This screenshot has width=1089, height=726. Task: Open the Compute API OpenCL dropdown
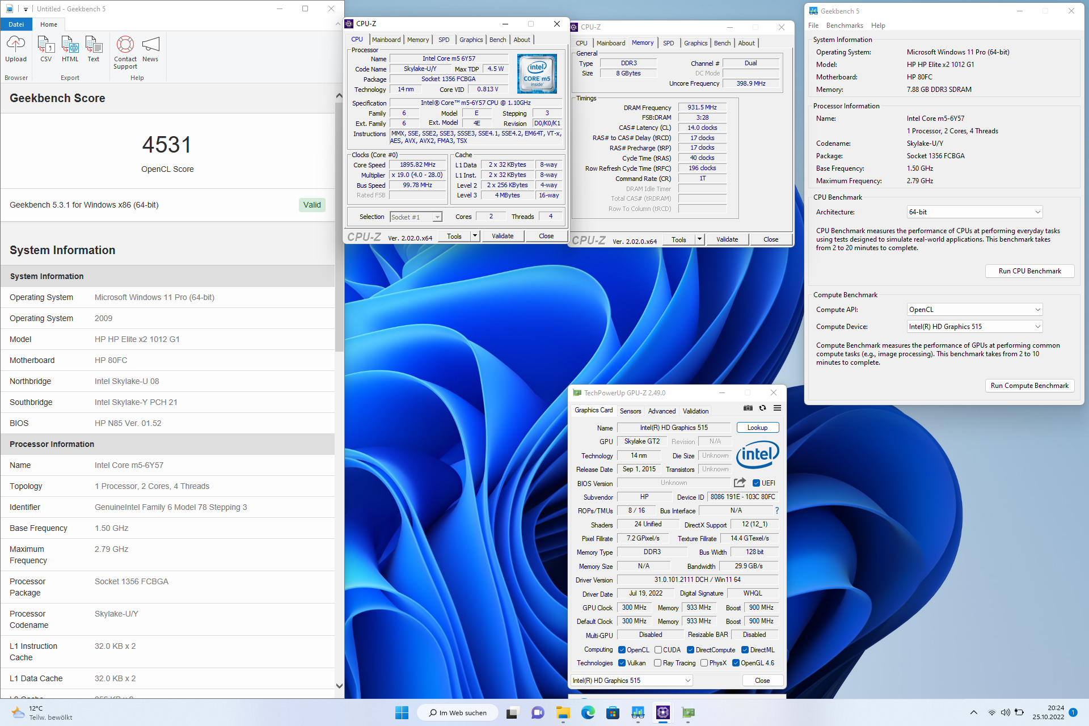(x=974, y=310)
